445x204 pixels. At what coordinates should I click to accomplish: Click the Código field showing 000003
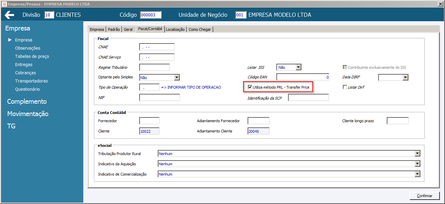[151, 15]
